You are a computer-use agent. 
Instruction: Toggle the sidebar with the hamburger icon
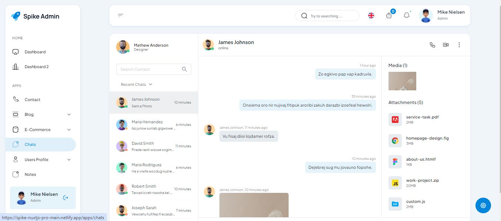pos(120,16)
